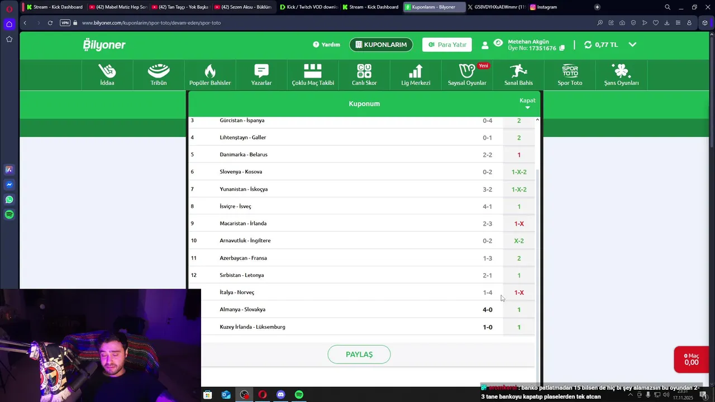Open WhatsApp in Opera sidebar
Image resolution: width=715 pixels, height=402 pixels.
point(9,199)
